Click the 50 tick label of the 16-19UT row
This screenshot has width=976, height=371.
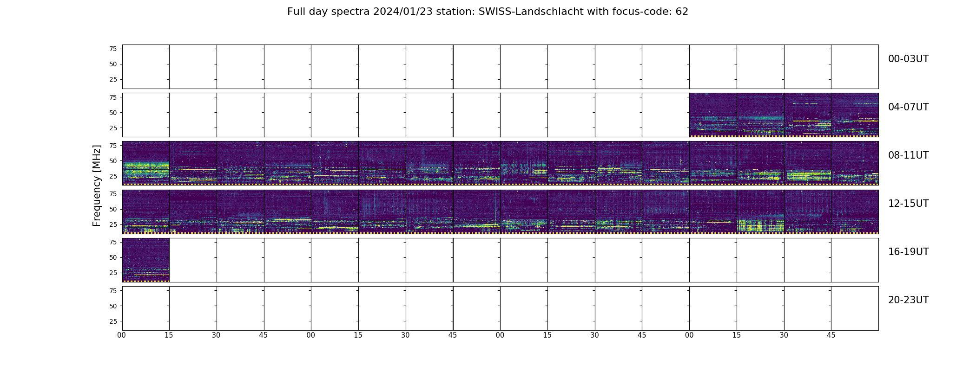113,257
